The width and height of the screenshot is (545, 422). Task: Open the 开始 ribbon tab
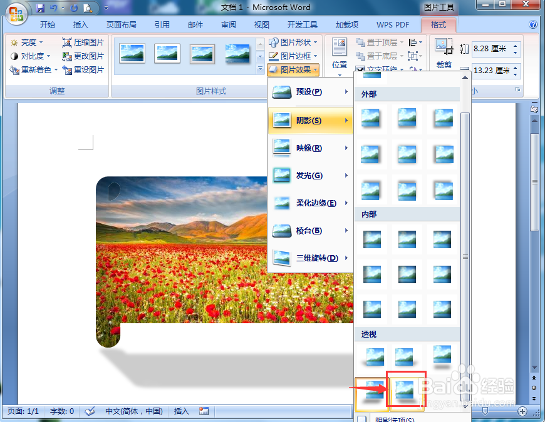pyautogui.click(x=47, y=25)
